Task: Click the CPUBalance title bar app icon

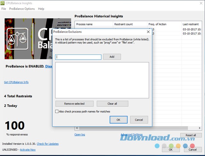Action: (x=3, y=3)
